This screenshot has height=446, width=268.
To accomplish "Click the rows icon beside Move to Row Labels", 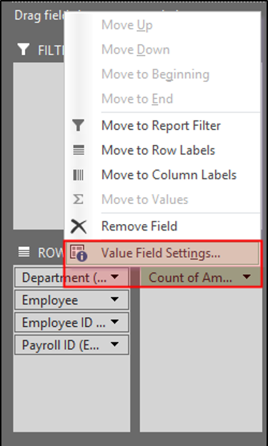I will pyautogui.click(x=79, y=150).
